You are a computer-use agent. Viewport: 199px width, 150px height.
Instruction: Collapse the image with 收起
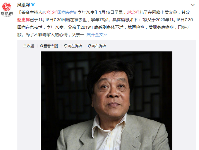click(29, 46)
